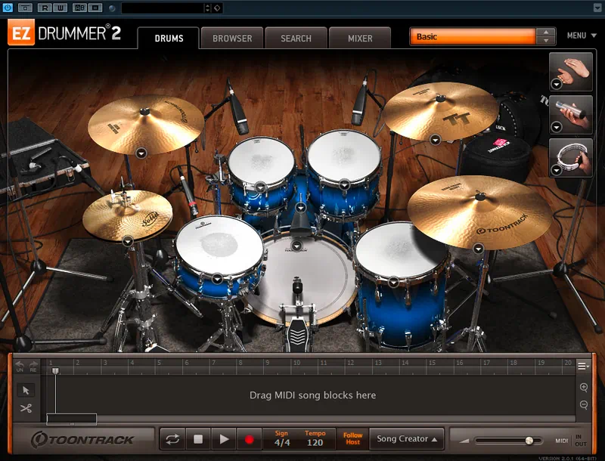
Task: Click the 4/4 time signature
Action: 282,443
